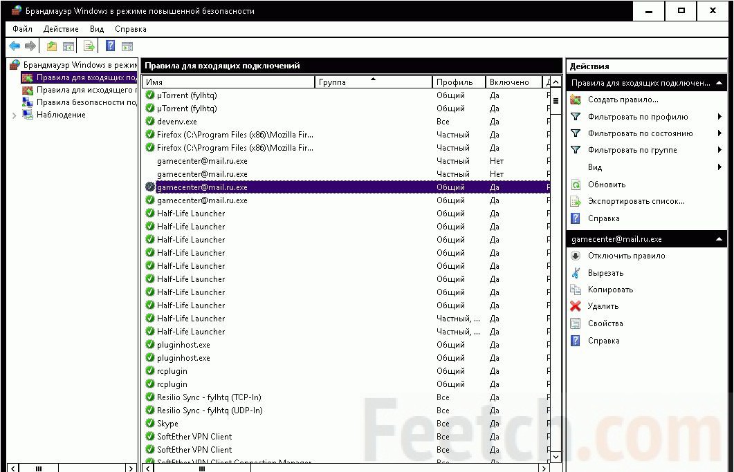This screenshot has height=472, width=734.
Task: Click the rule list scroll-up arrow
Action: [x=556, y=82]
